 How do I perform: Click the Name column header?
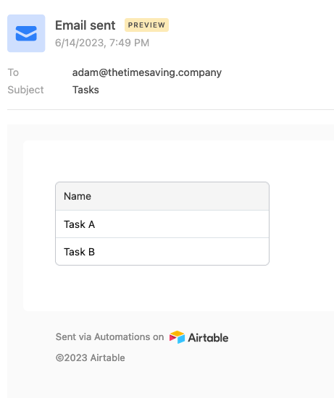coord(162,196)
